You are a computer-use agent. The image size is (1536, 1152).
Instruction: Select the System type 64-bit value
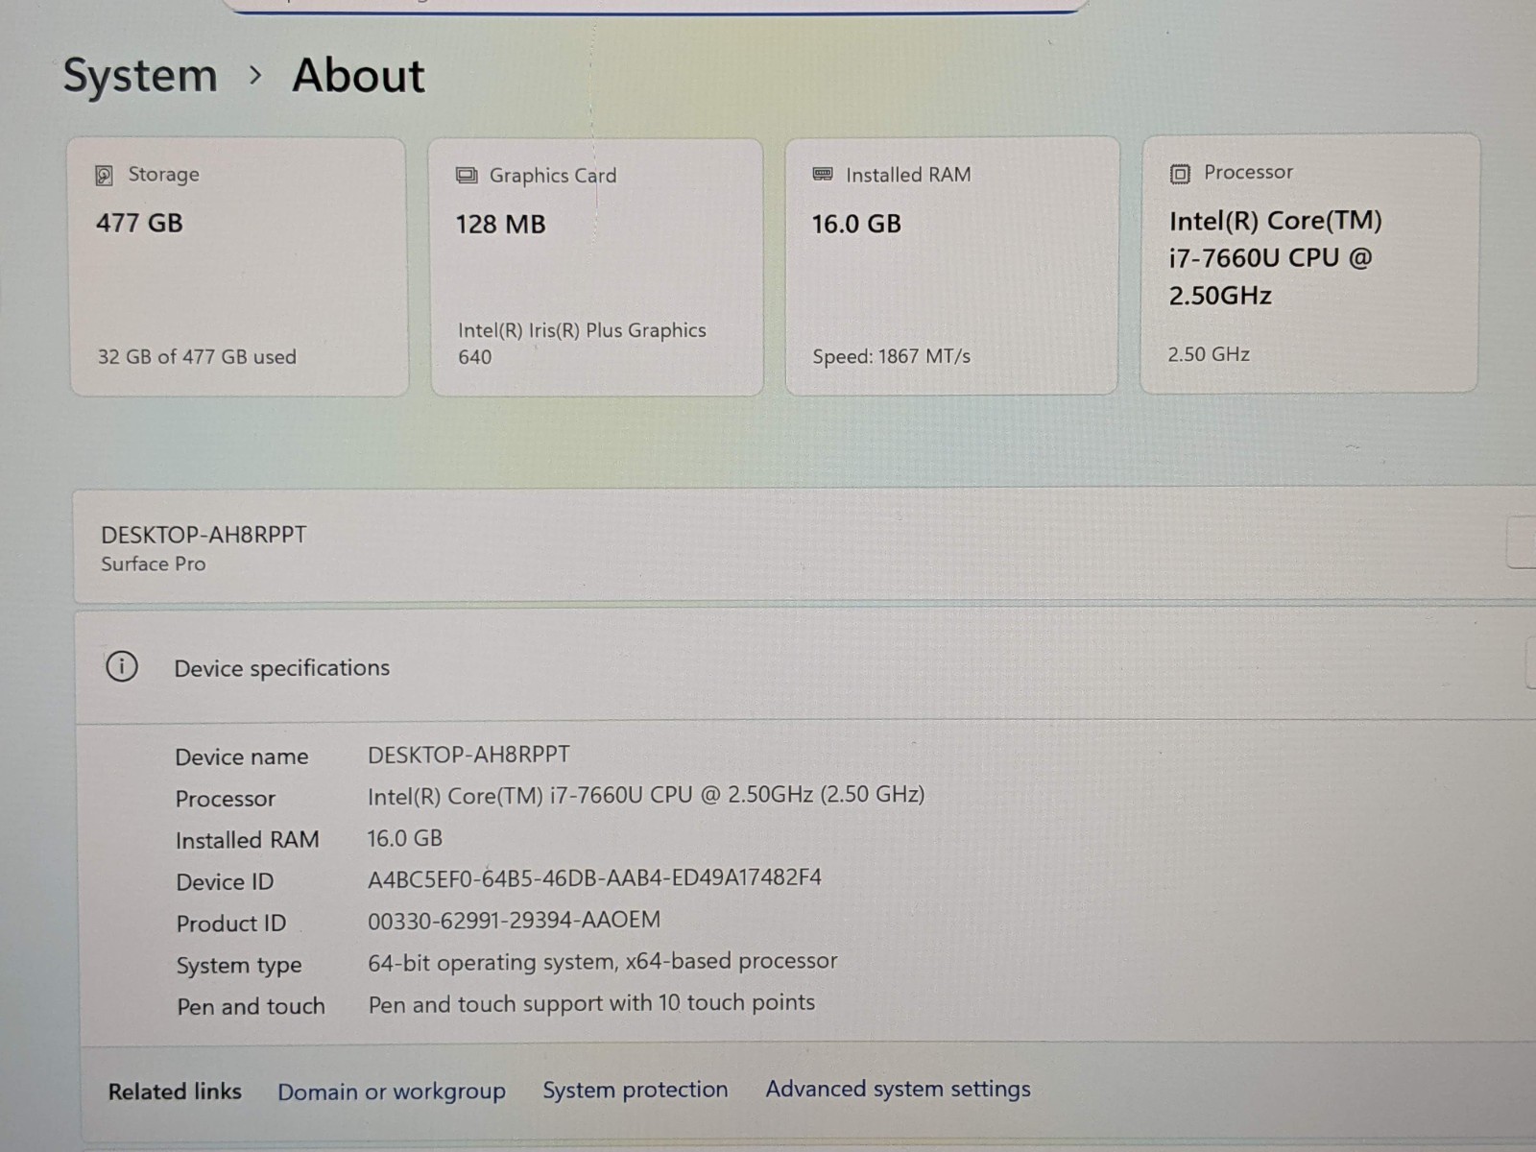[x=603, y=961]
